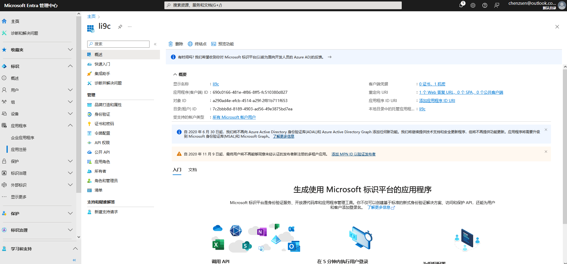The image size is (567, 264).
Task: Open the settings gear icon
Action: [x=473, y=5]
